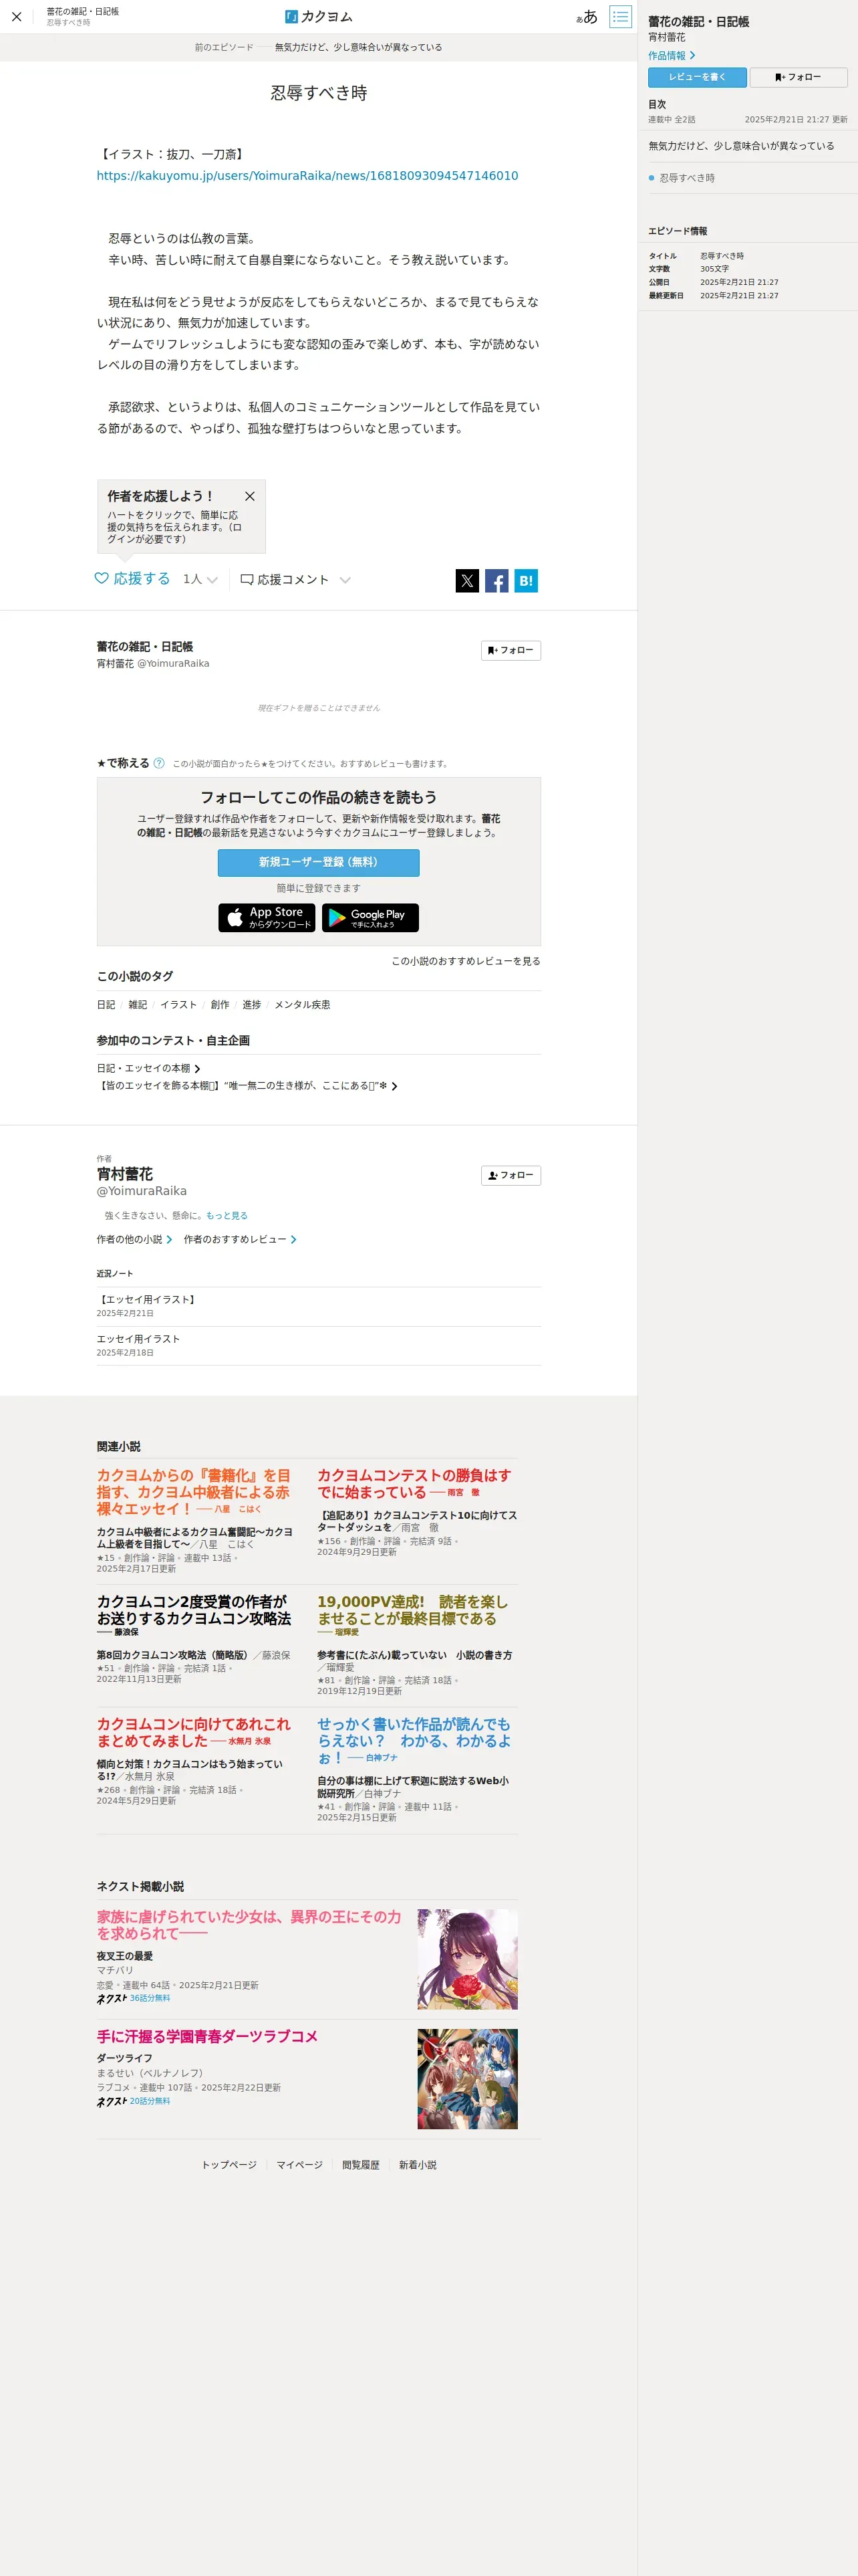This screenshot has width=858, height=2576.
Task: Expand the 応援コメント chevron
Action: [345, 580]
